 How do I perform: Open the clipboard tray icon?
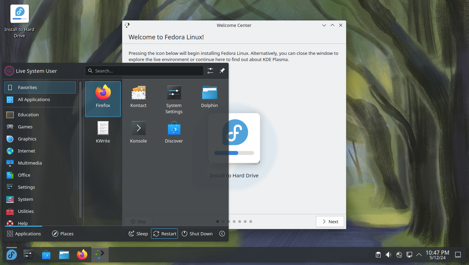378,255
